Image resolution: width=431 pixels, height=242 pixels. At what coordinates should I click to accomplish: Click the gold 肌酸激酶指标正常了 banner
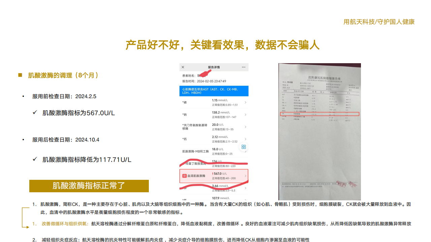coord(89,186)
